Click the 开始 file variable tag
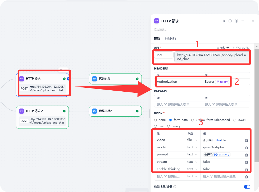This screenshot has height=192, width=259. (x=214, y=140)
